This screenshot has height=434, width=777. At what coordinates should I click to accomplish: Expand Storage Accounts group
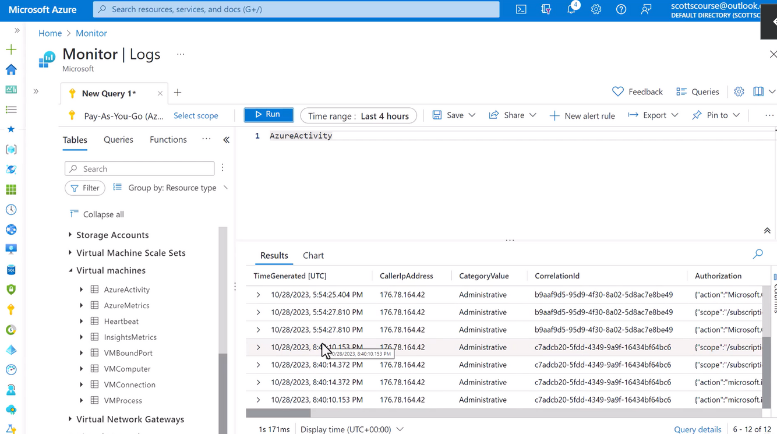[x=70, y=235]
